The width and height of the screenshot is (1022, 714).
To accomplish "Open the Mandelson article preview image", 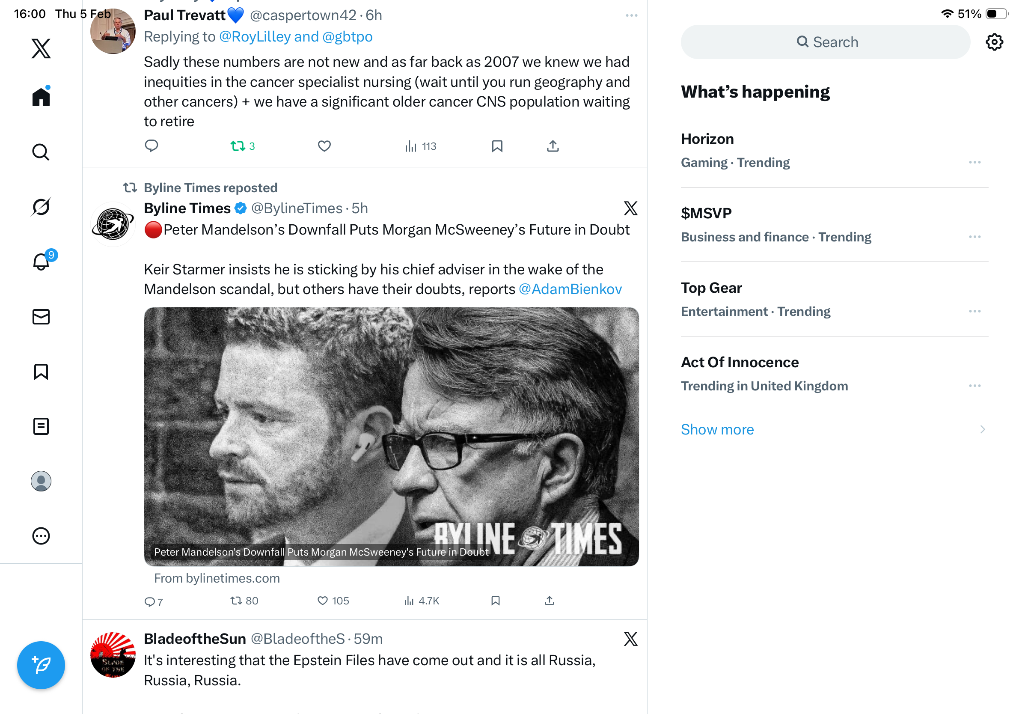I will (x=391, y=436).
